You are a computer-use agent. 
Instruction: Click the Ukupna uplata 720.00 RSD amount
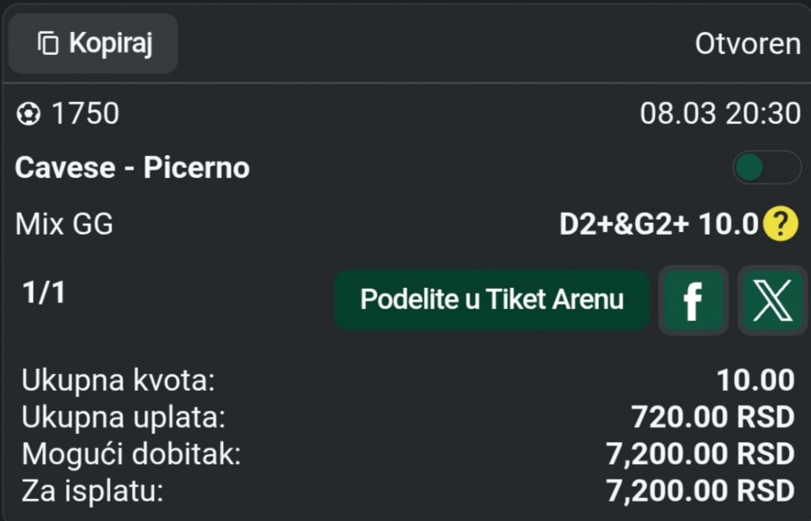712,417
